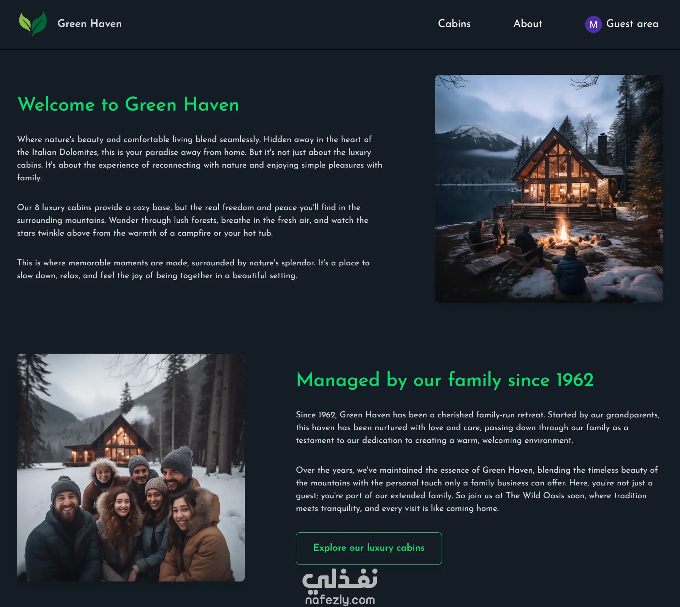Click the Welcome to Green Haven heading
680x607 pixels.
[x=128, y=105]
